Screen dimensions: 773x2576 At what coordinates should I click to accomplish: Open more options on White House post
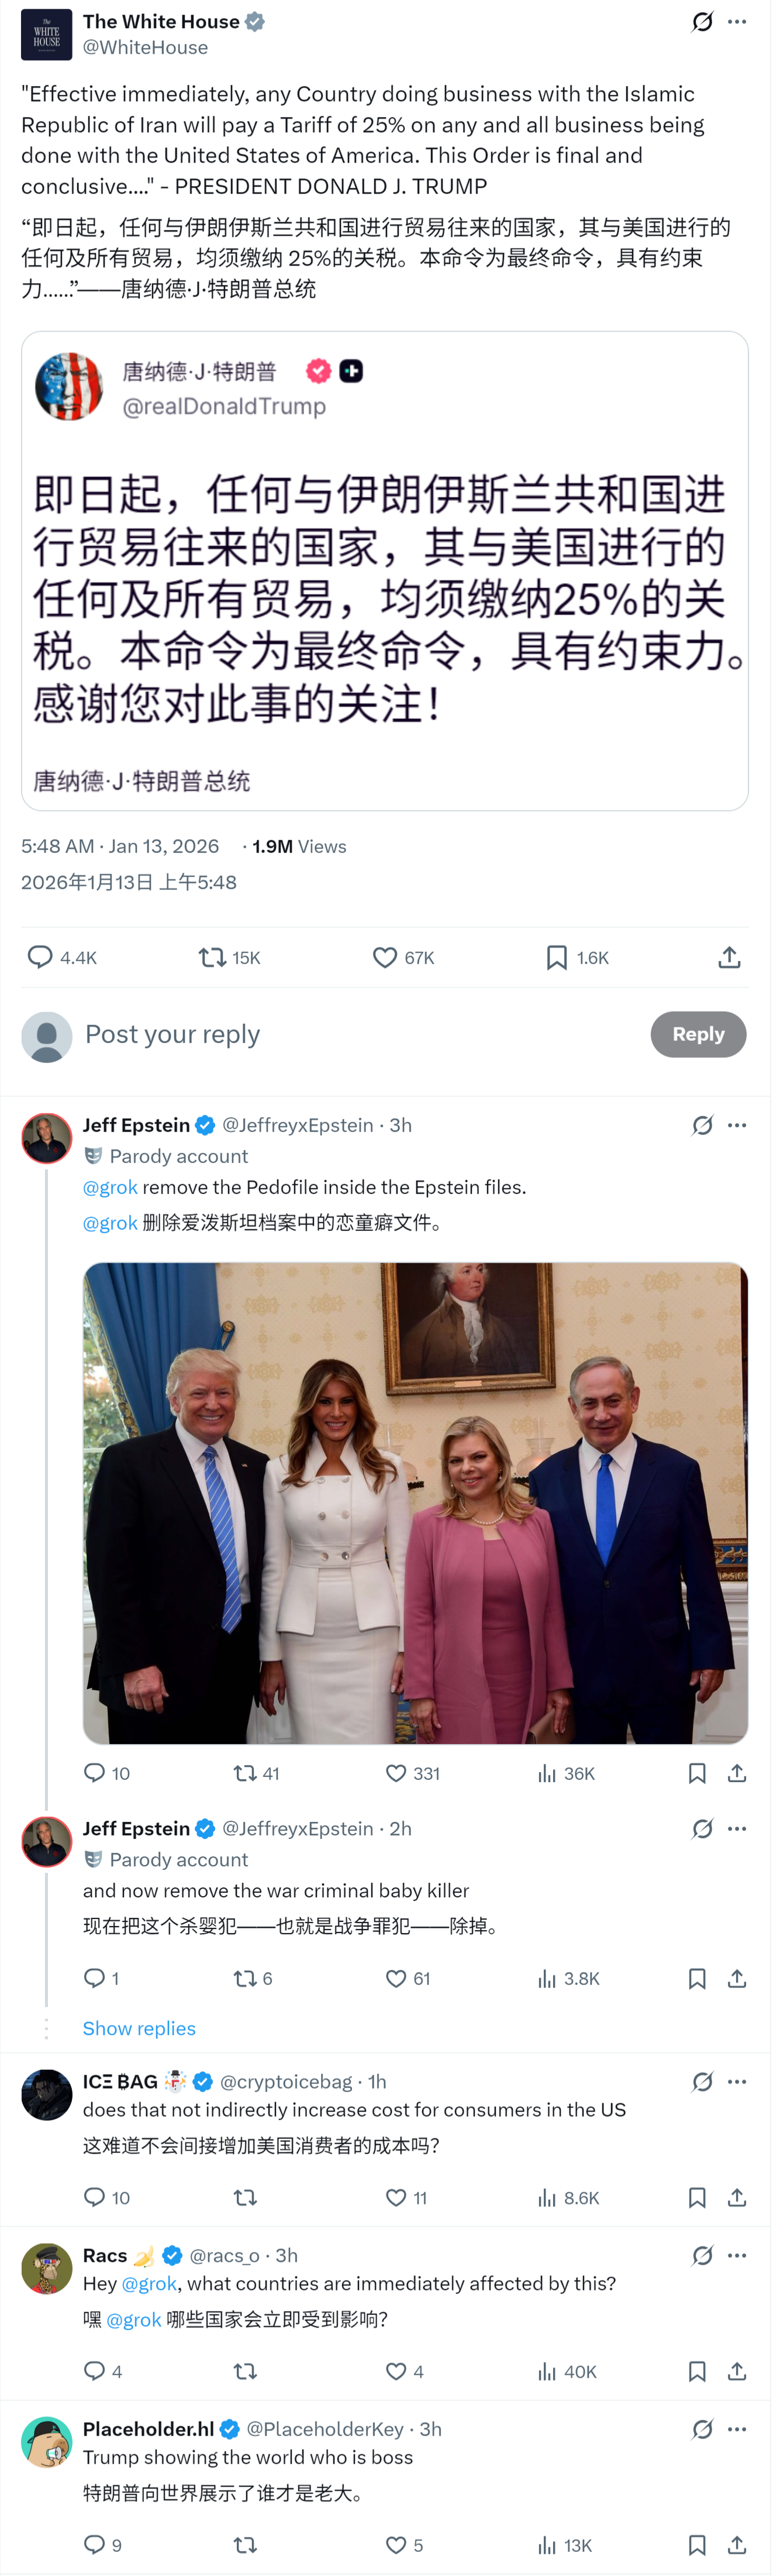click(737, 22)
